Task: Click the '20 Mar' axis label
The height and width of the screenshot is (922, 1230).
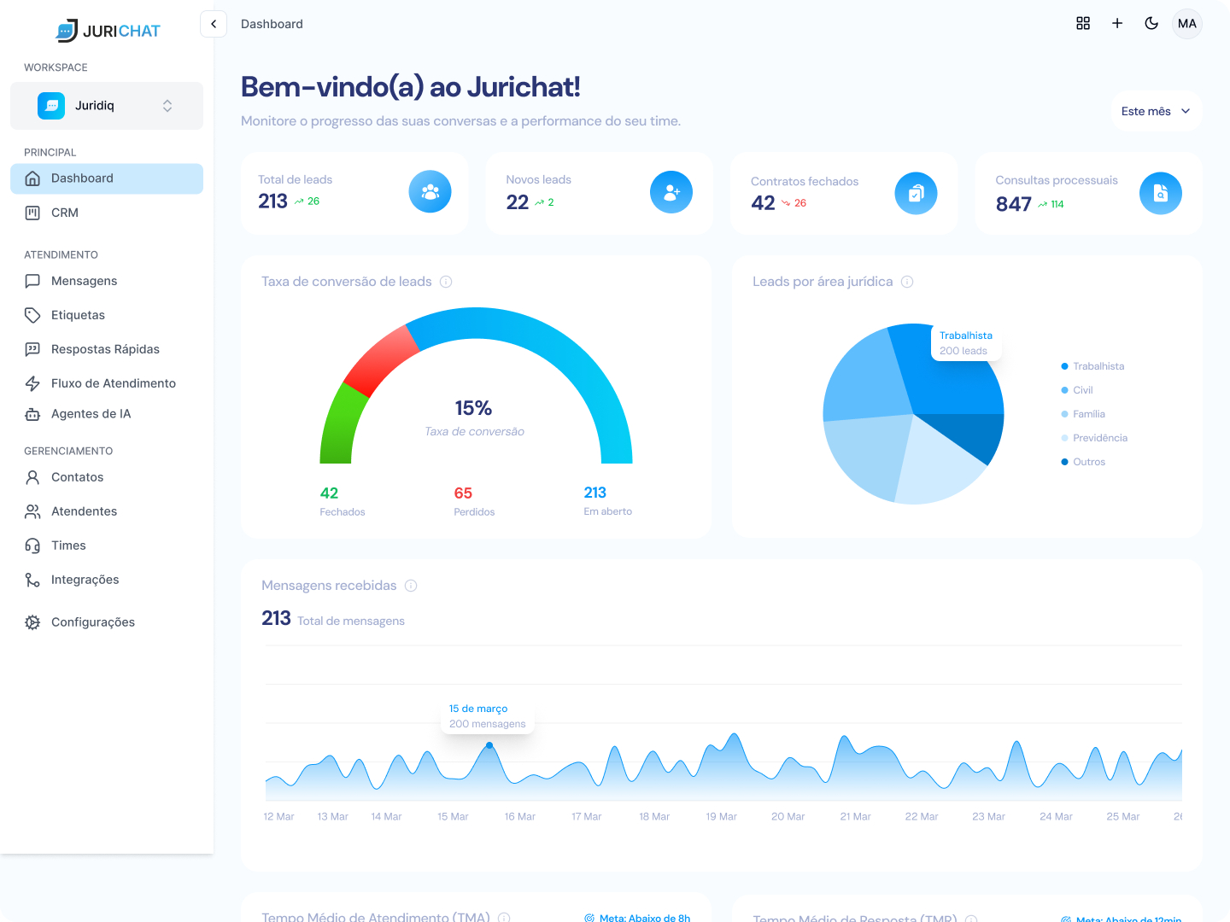Action: click(x=788, y=817)
